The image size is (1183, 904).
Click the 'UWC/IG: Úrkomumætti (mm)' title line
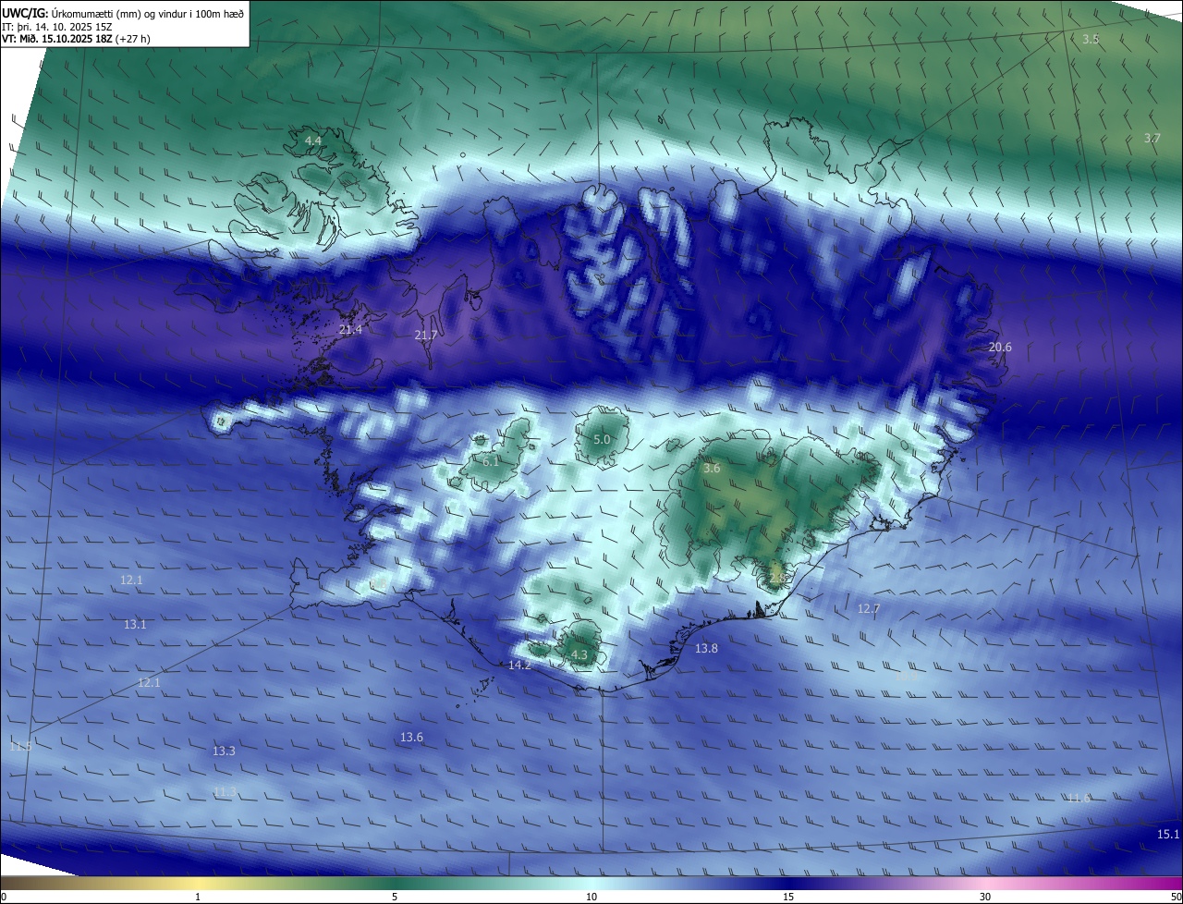click(x=123, y=14)
